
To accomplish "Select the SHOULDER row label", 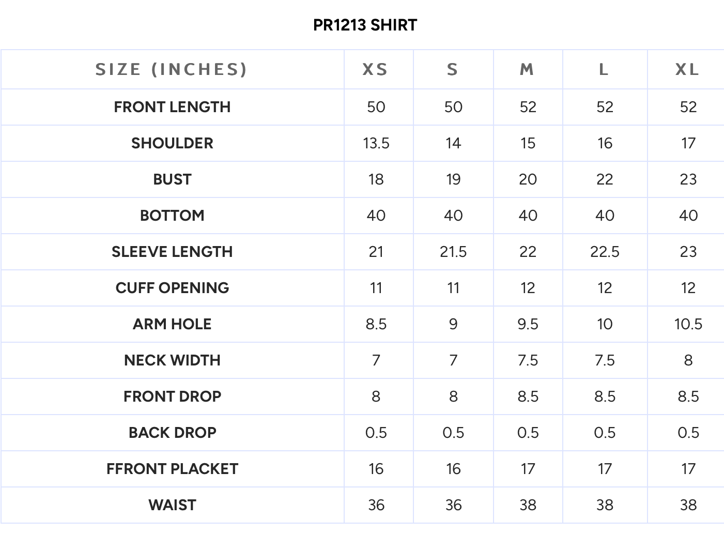I will point(172,143).
